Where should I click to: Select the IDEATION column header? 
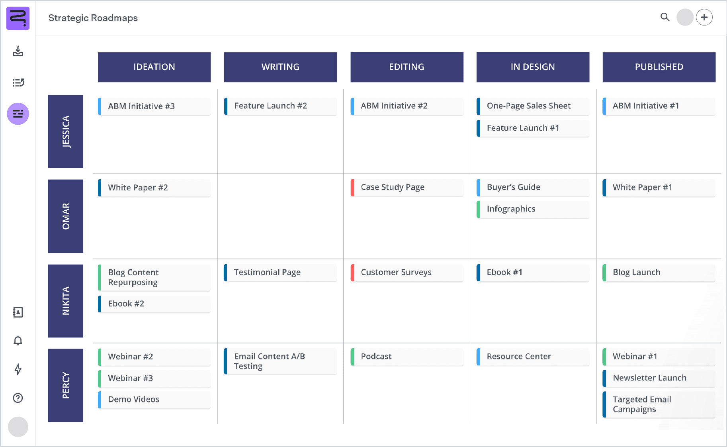click(x=154, y=67)
